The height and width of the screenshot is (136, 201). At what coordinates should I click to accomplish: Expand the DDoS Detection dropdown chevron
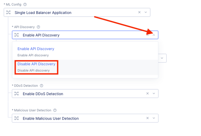pyautogui.click(x=154, y=94)
